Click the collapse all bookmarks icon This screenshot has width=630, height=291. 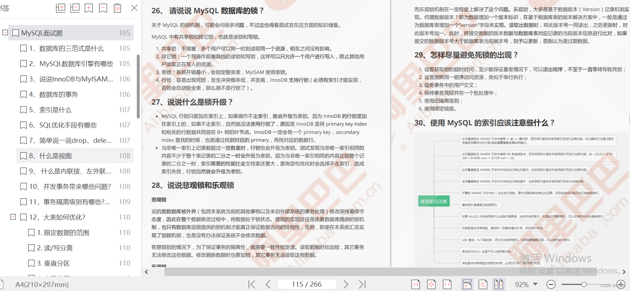[75, 8]
